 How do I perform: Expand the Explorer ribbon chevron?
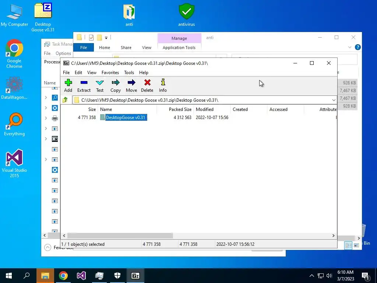click(350, 47)
